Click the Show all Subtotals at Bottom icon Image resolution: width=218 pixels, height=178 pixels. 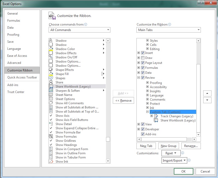(51, 107)
